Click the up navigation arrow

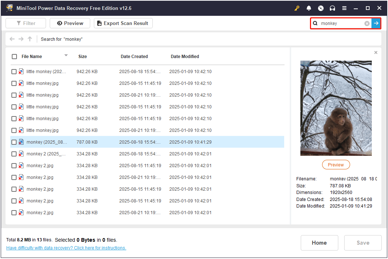(30, 39)
